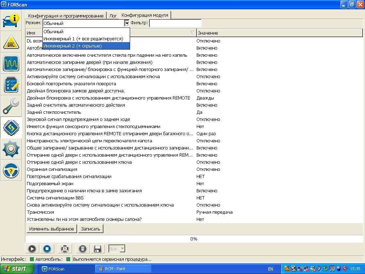Open the DTC trouble codes section
365x274 pixels.
coord(11,42)
